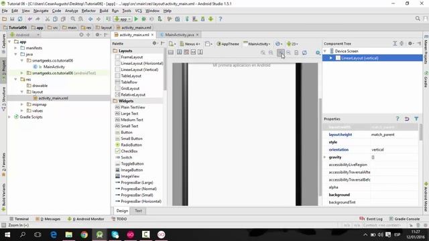Open the app run configuration dropdown
This screenshot has height=241, width=429.
[x=123, y=19]
